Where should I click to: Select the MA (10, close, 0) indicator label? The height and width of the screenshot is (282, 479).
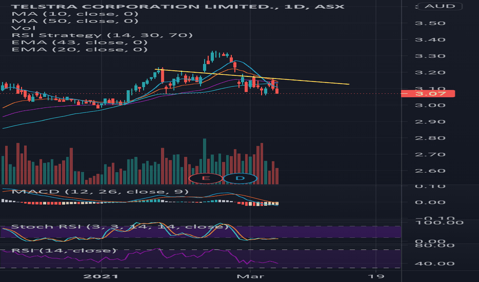[x=75, y=14]
